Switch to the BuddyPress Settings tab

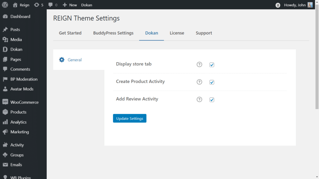[x=113, y=33]
